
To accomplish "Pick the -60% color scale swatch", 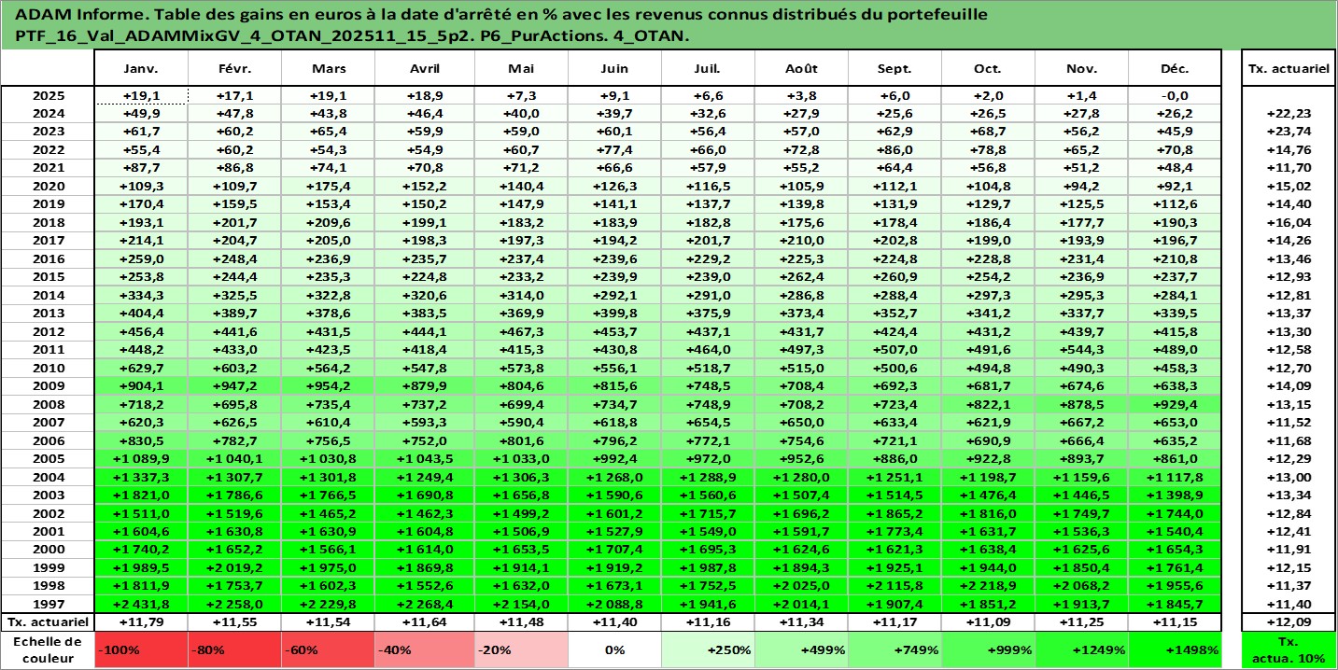I will click(329, 649).
